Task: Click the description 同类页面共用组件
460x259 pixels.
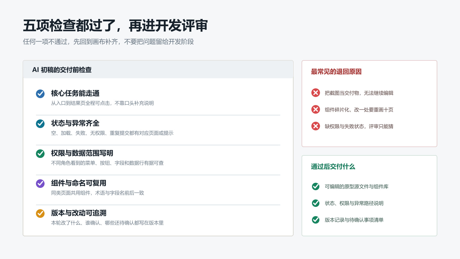Action: point(97,193)
